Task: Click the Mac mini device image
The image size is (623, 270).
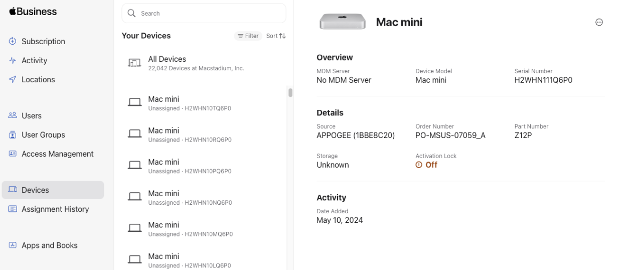Action: pos(343,22)
